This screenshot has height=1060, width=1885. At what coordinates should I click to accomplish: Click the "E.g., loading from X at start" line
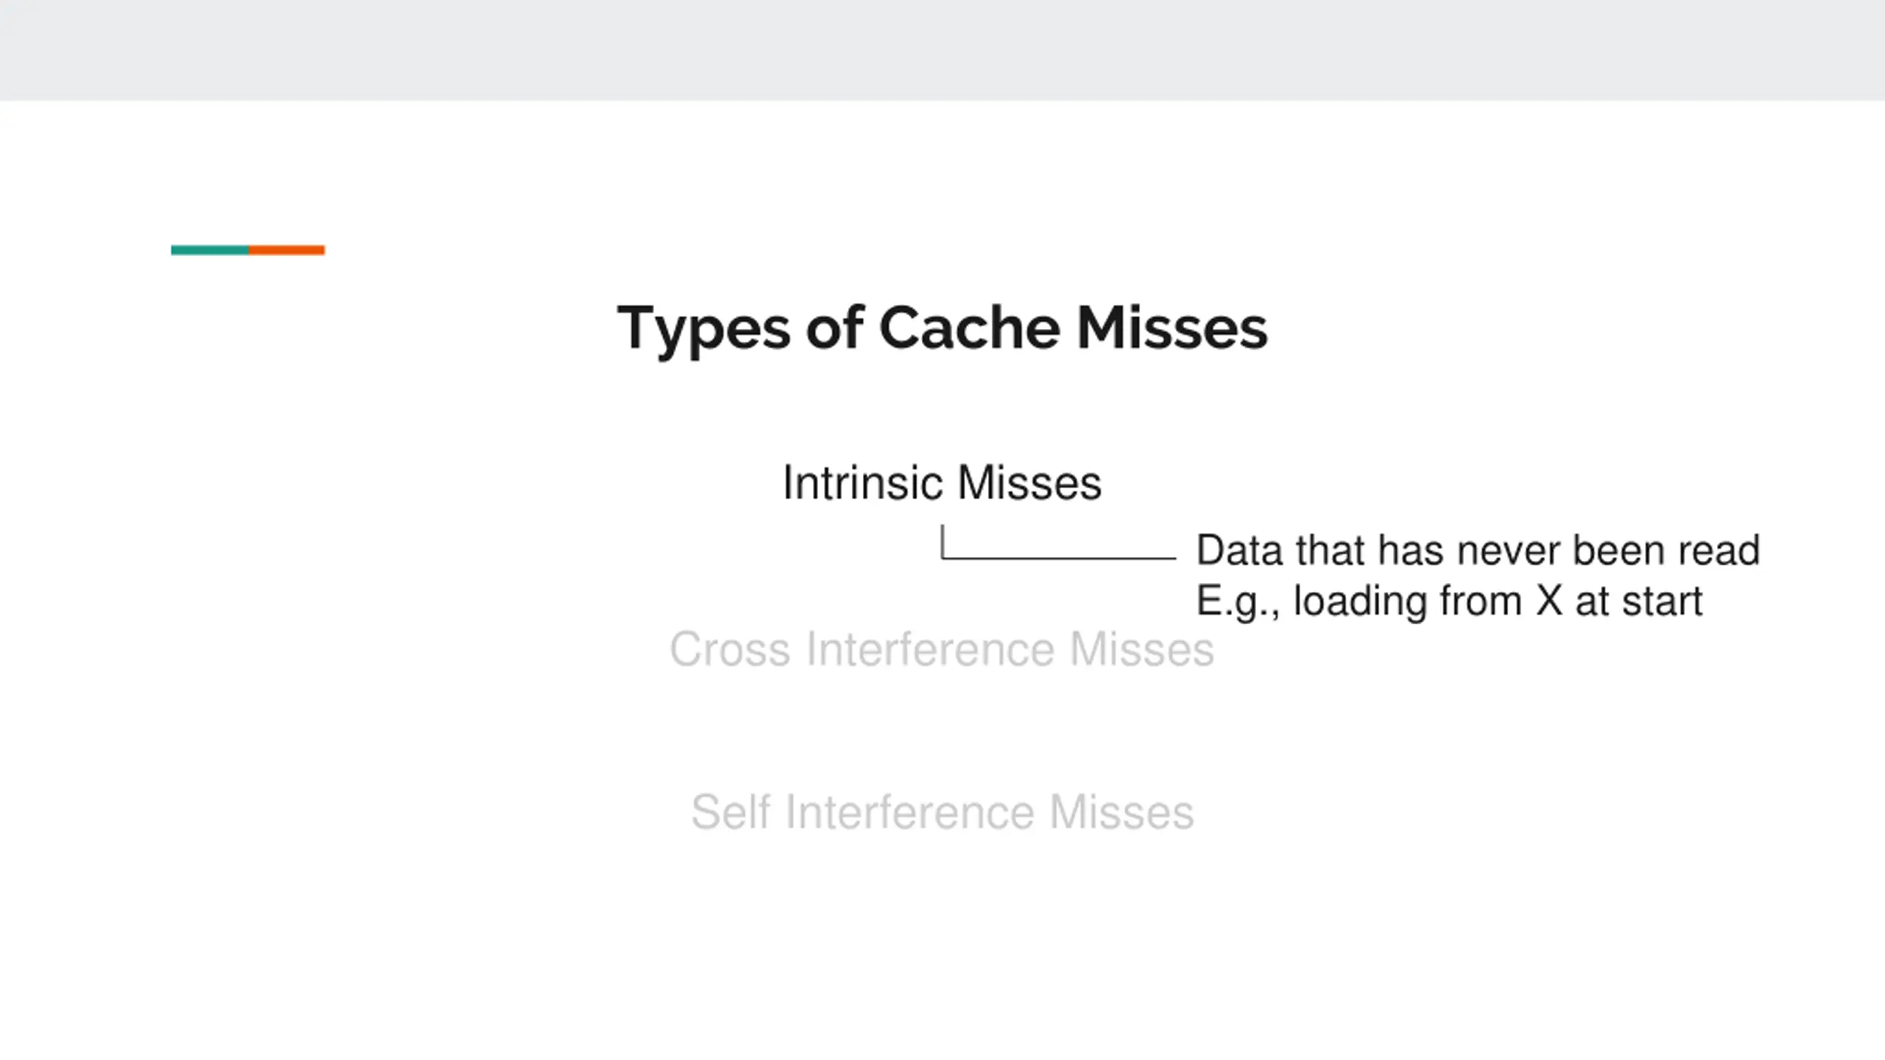[1449, 601]
